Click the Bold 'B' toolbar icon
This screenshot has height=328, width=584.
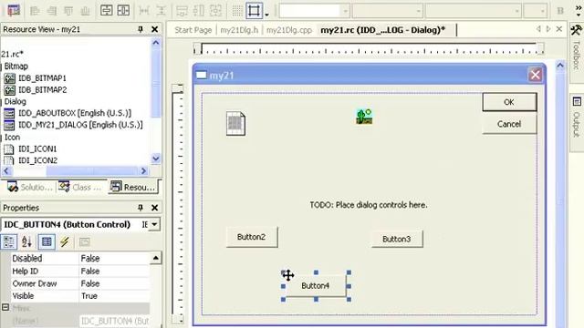tap(560, 11)
